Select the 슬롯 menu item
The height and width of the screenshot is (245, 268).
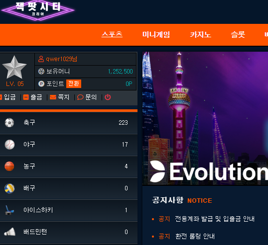point(238,35)
